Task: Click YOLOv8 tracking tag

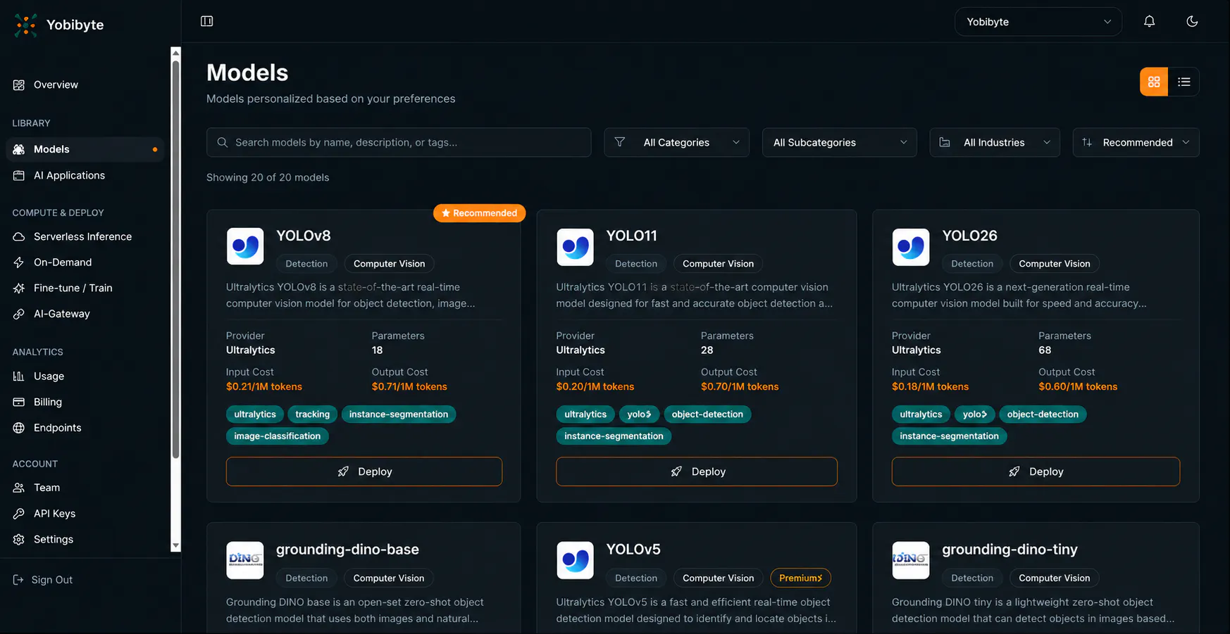Action: 312,414
